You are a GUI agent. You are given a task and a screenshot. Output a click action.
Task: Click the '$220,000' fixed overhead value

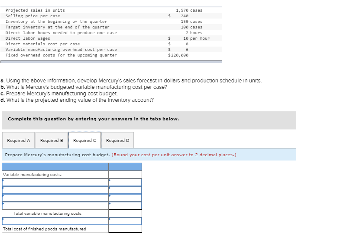click(x=178, y=55)
